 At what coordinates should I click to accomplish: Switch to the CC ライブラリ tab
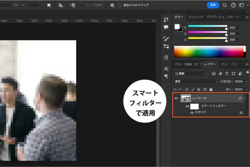pyautogui.click(x=198, y=65)
